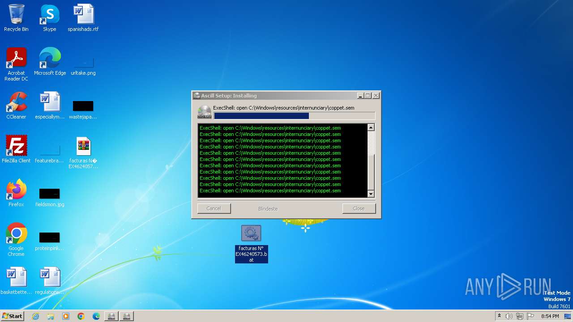This screenshot has width=573, height=322.
Task: Open the volume speaker tray icon
Action: point(509,316)
